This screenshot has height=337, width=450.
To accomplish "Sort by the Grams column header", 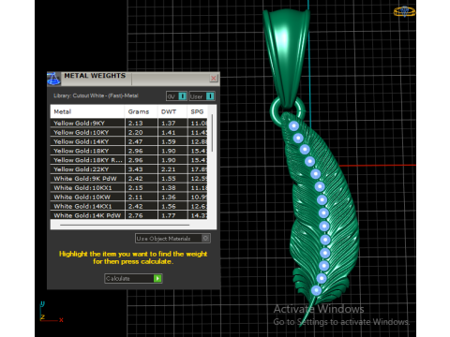I will [x=142, y=111].
